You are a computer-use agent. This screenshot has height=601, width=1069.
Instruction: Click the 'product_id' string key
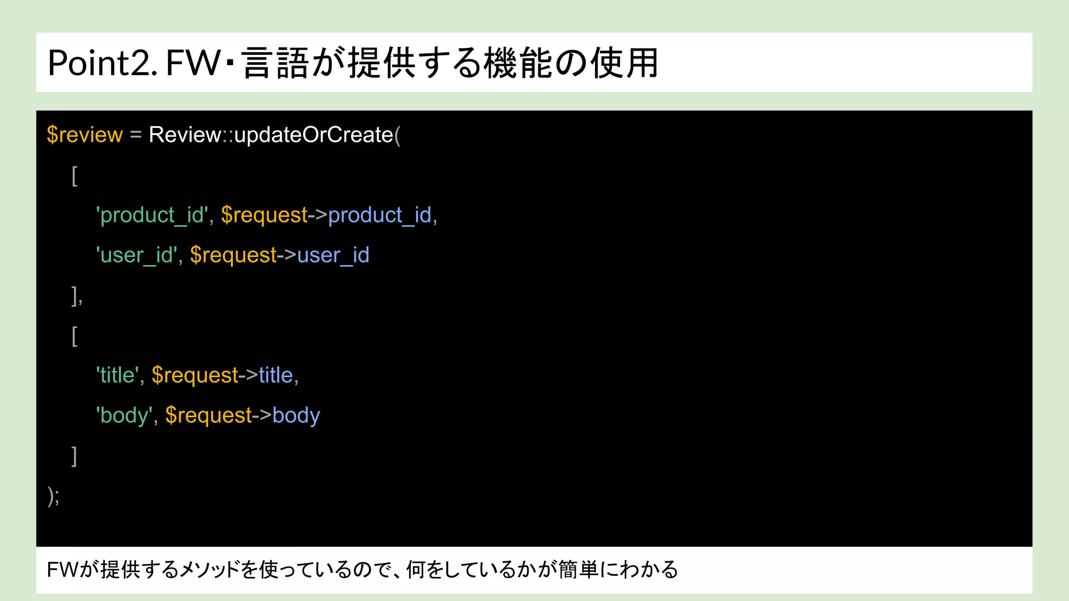tap(152, 215)
